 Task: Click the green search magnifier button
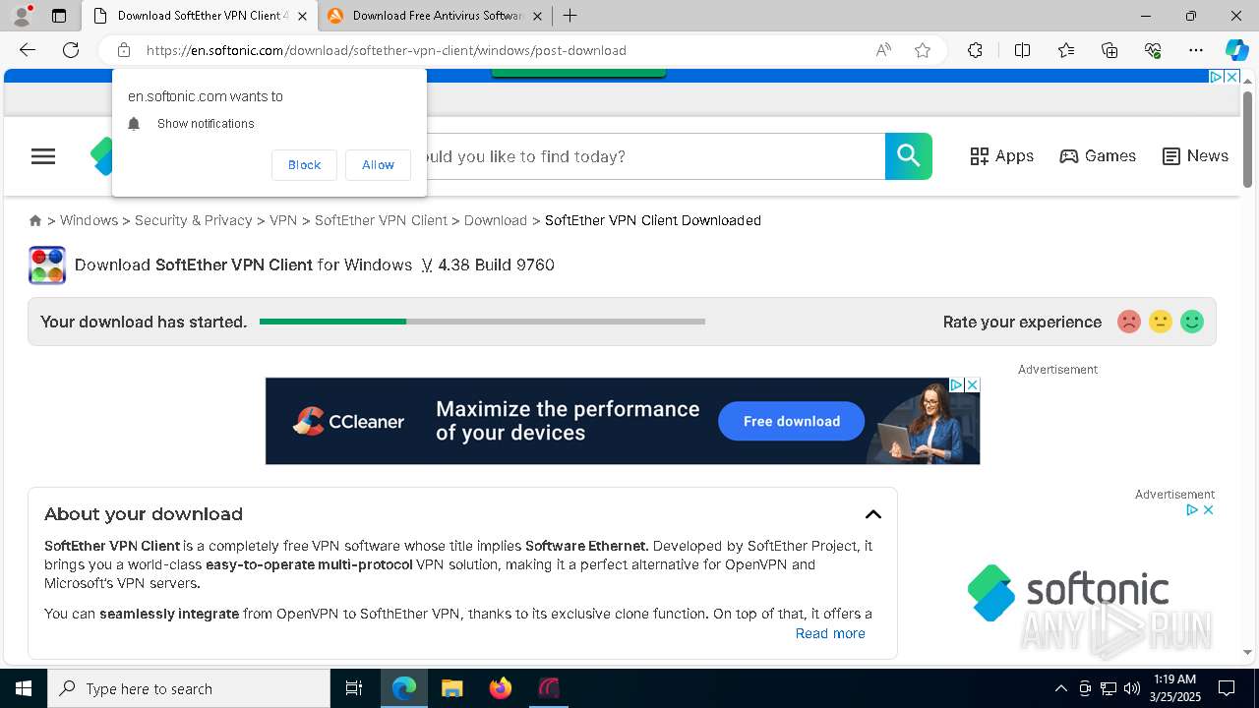(909, 156)
